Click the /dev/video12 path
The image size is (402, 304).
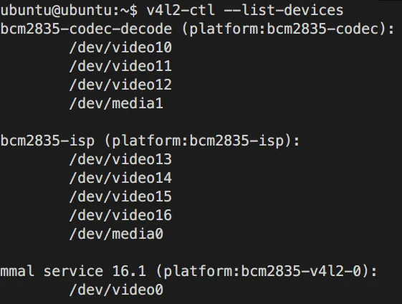120,85
